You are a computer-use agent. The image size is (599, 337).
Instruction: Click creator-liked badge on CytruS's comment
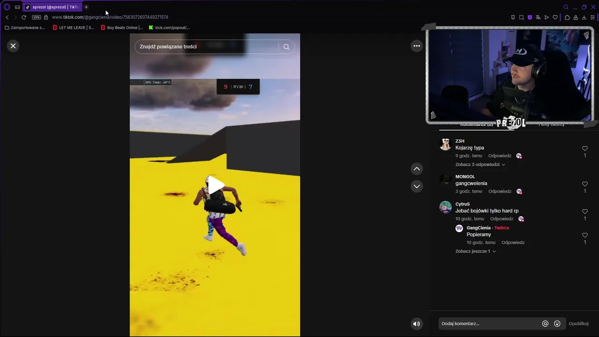pyautogui.click(x=521, y=219)
